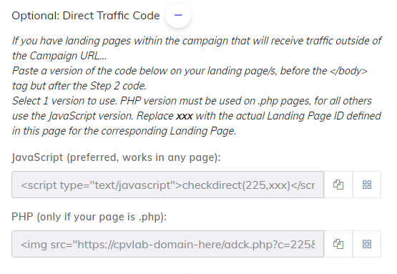Image resolution: width=397 pixels, height=274 pixels.
Task: Copy the JavaScript checkdirect code
Action: 338,185
